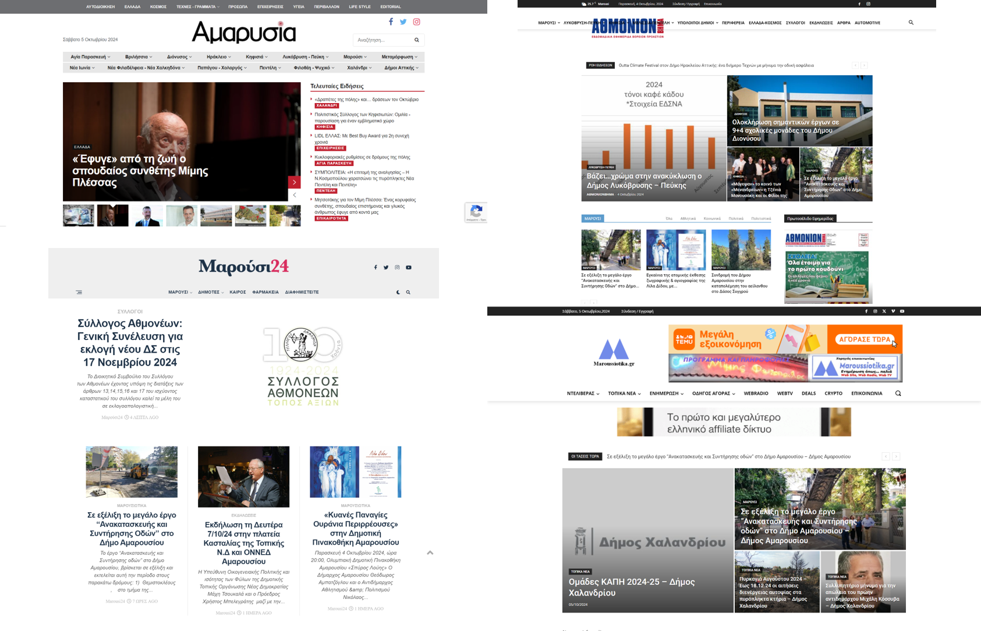Open the ΟΔΗΓΟΣ ΑΓΟΡΑΣ dropdown on Maroussiotika
This screenshot has width=981, height=631.
(713, 394)
